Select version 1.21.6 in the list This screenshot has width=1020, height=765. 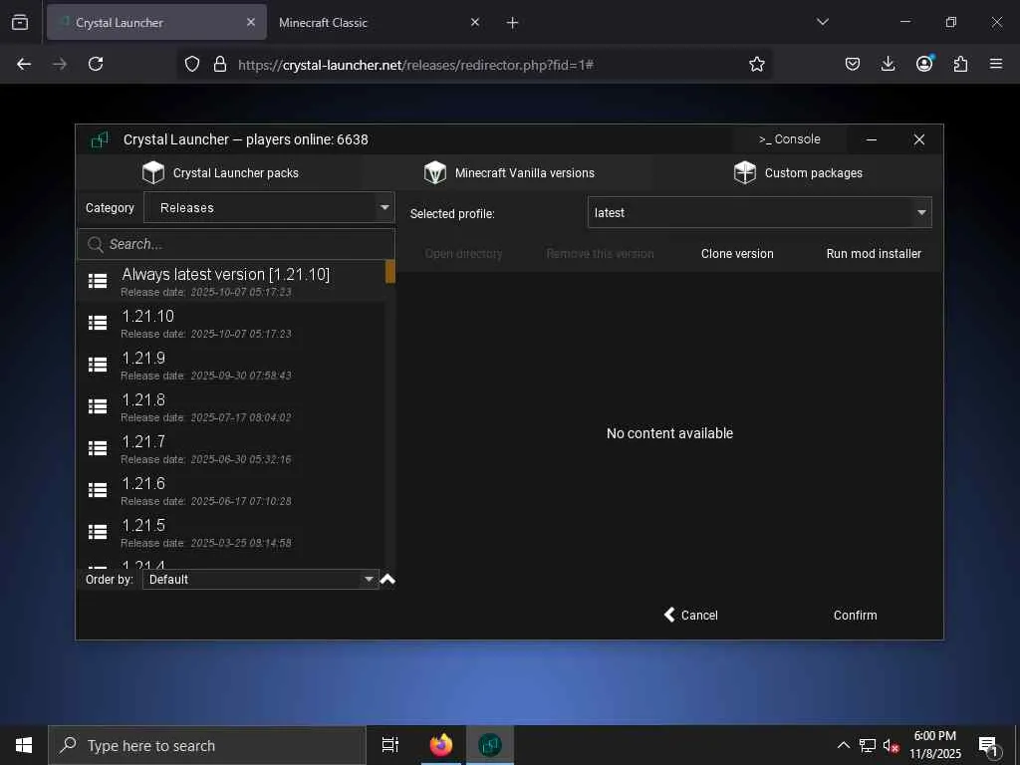click(x=231, y=490)
